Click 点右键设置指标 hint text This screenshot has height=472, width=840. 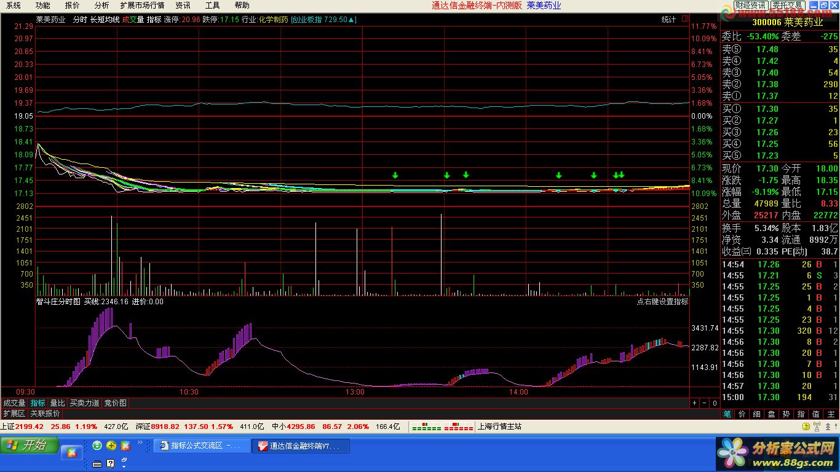tap(662, 302)
